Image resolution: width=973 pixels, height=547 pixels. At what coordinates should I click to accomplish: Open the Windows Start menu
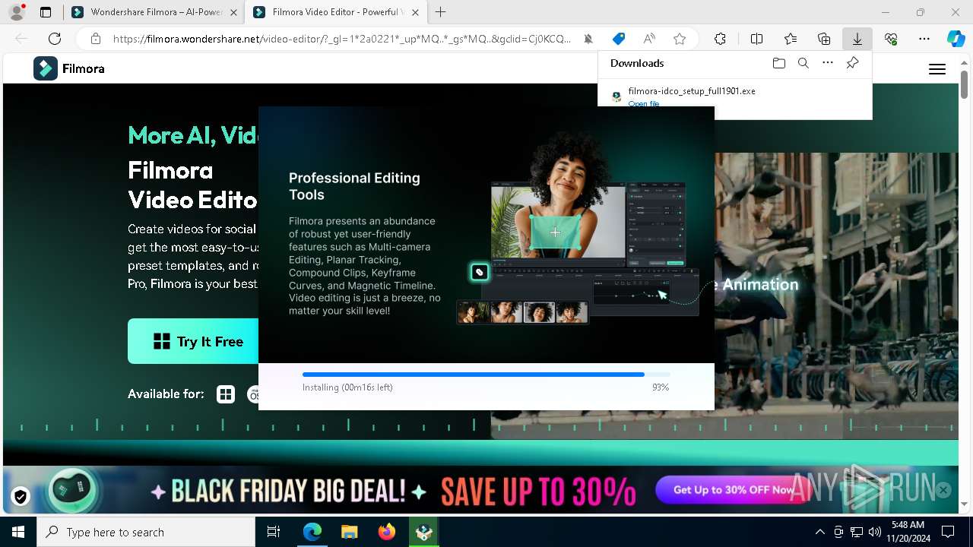17,532
